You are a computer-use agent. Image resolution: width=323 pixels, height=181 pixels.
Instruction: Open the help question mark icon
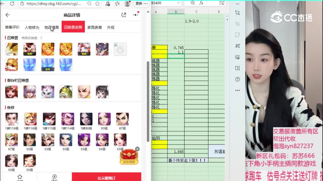[237, 79]
